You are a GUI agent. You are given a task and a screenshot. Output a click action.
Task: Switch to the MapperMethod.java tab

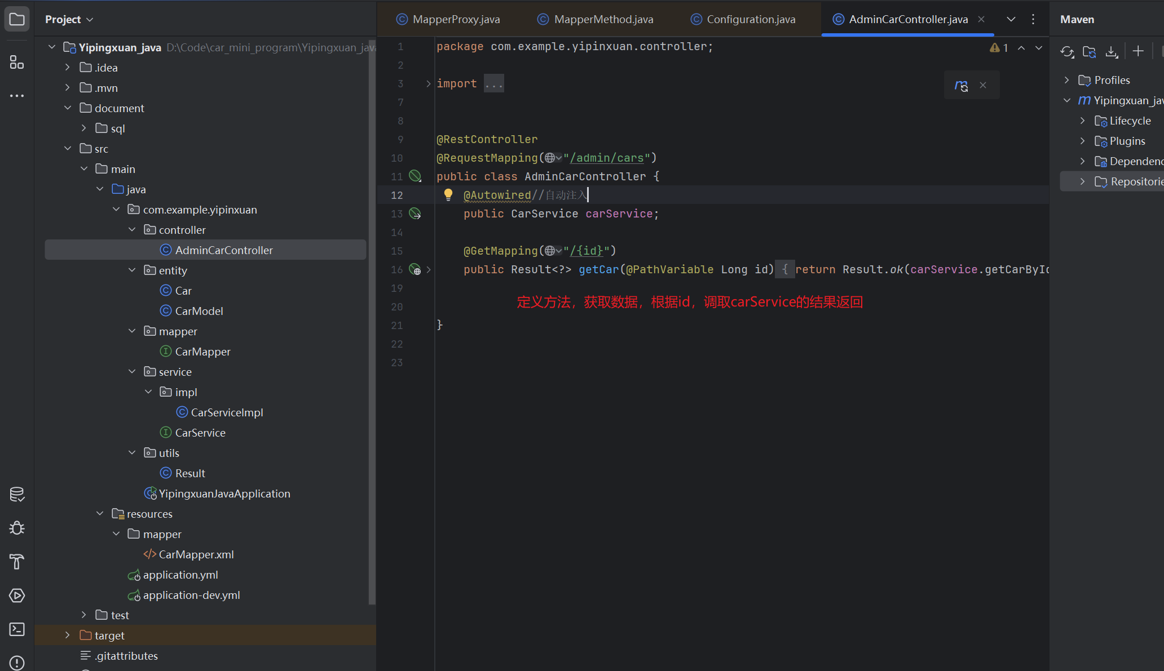603,20
